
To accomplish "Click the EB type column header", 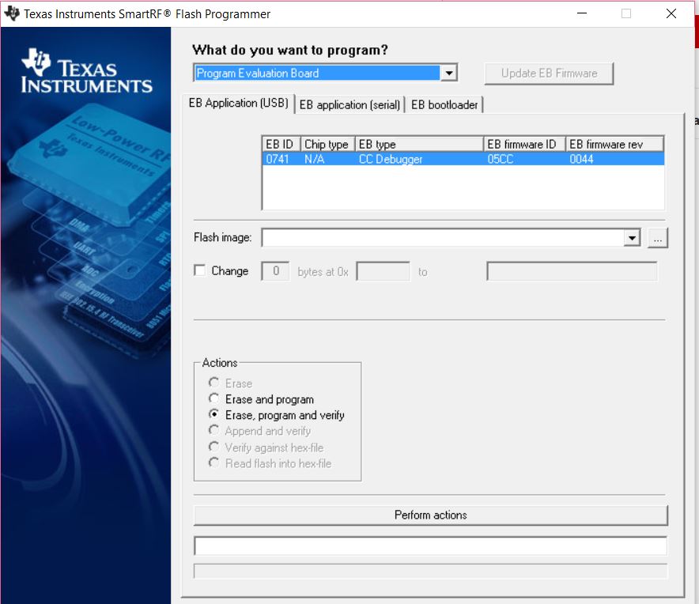I will click(419, 144).
